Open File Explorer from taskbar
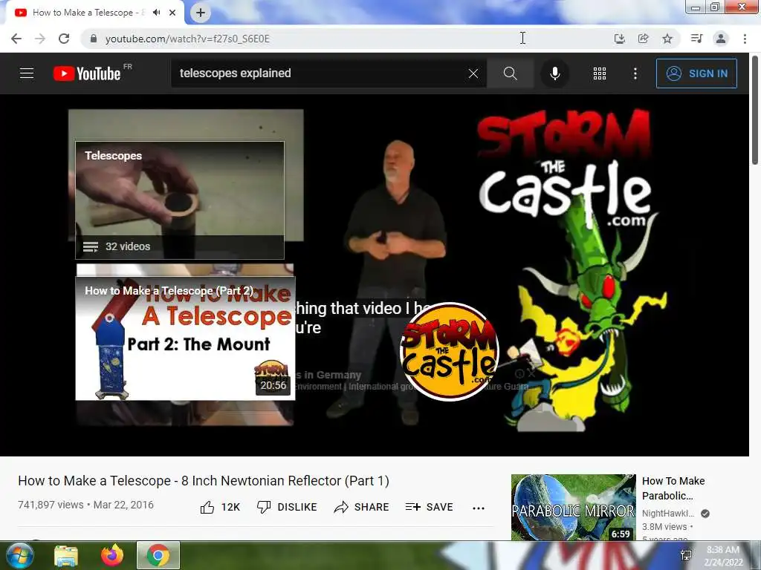Image resolution: width=761 pixels, height=570 pixels. click(66, 555)
